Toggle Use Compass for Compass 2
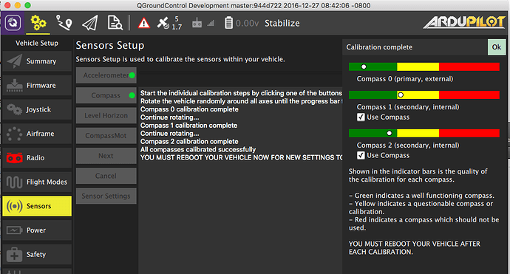 (x=361, y=155)
